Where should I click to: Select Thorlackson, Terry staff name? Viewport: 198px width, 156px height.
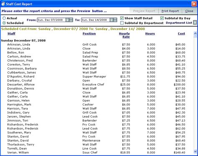pos(21,145)
